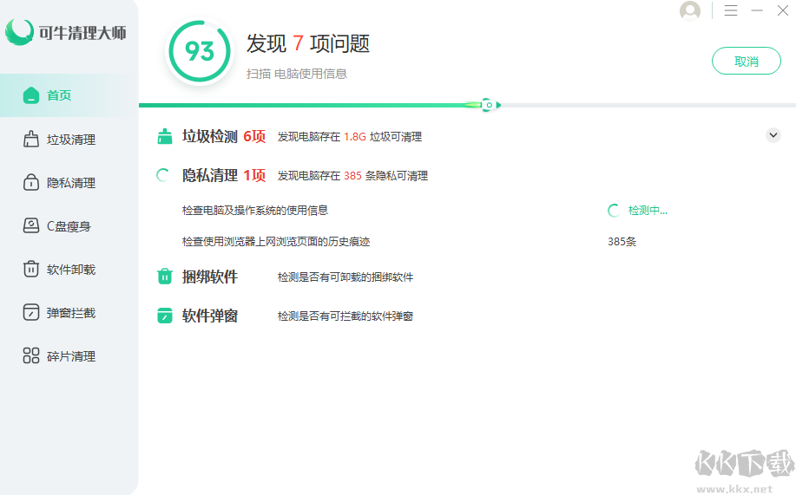The width and height of the screenshot is (796, 495).
Task: Click the C盘瘦身 disk icon
Action: point(31,225)
